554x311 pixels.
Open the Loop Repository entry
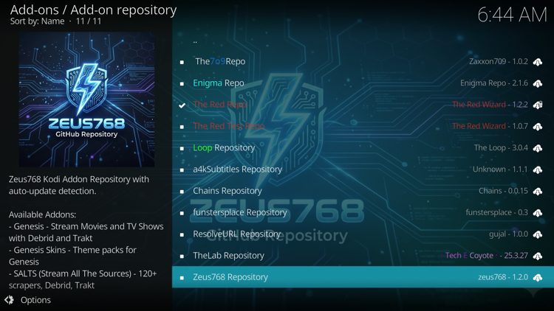coord(363,147)
